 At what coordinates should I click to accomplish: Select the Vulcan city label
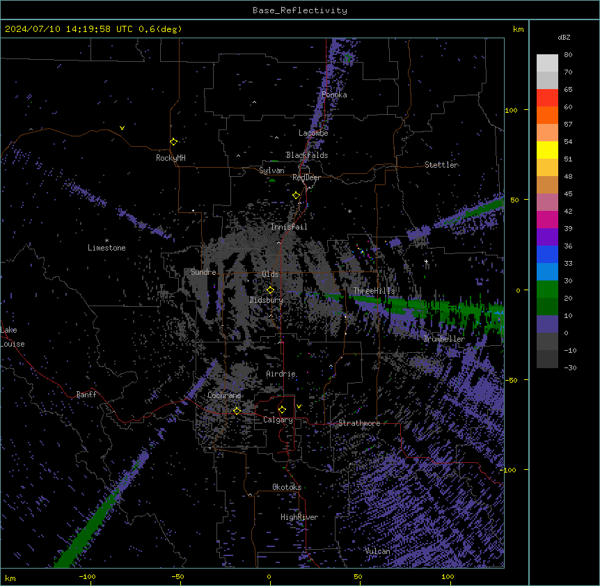click(378, 551)
